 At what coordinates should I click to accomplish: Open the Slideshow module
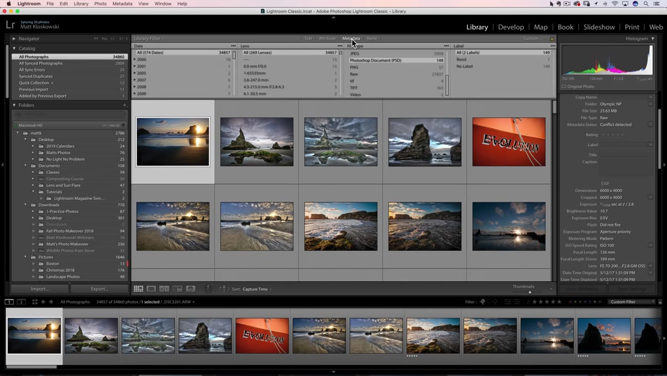(599, 27)
